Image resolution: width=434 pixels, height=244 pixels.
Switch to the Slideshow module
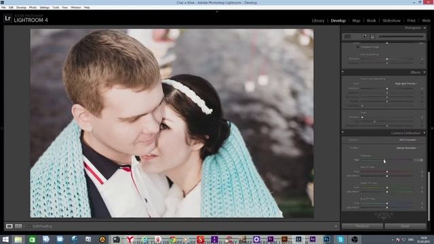[x=391, y=20]
